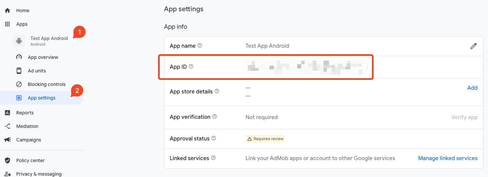Click the 'App settings' page heading

tap(184, 9)
